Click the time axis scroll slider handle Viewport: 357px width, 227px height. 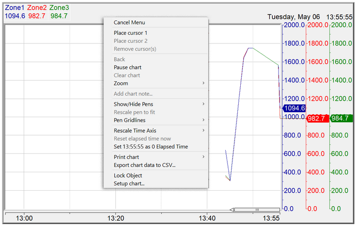[257, 210]
